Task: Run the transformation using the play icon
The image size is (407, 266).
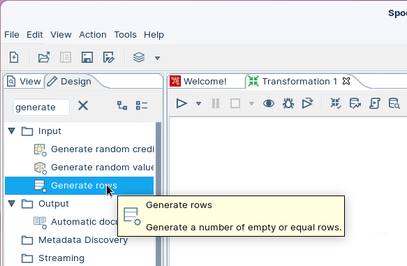Action: tap(182, 103)
